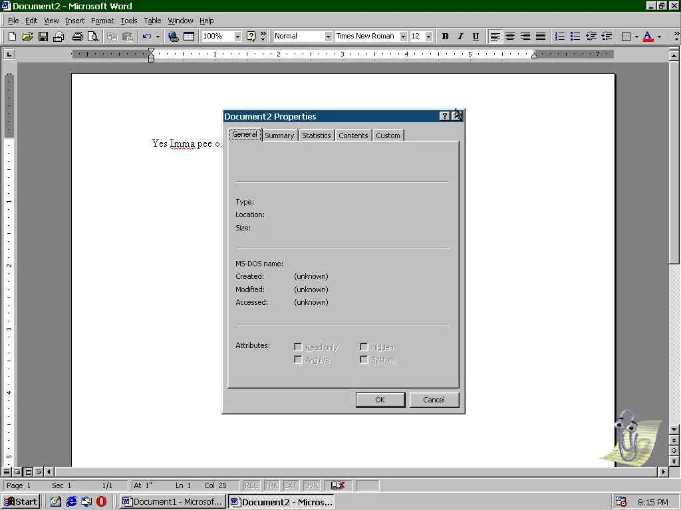Open the Style dropdown showing Normal
The height and width of the screenshot is (510, 681).
[x=328, y=37]
